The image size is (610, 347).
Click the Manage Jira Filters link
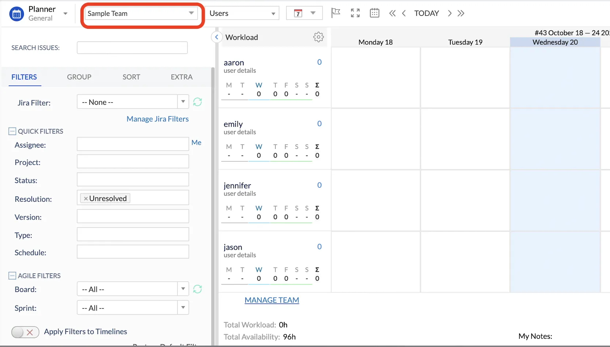pyautogui.click(x=157, y=119)
